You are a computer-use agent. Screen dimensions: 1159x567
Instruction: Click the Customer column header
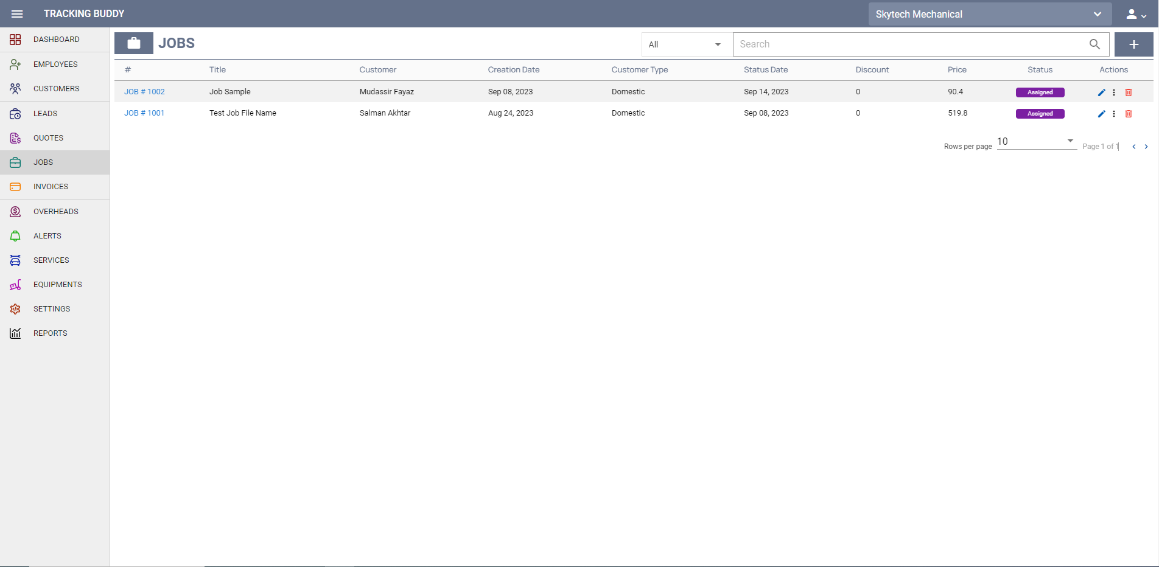(x=377, y=70)
